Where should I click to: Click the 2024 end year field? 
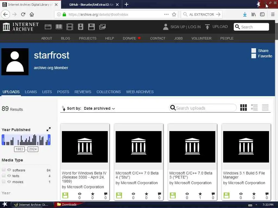point(33,149)
